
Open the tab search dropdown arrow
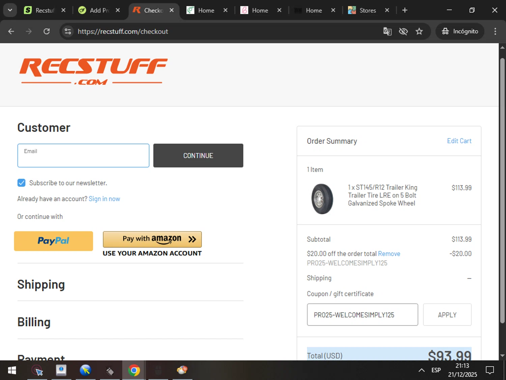(x=10, y=10)
